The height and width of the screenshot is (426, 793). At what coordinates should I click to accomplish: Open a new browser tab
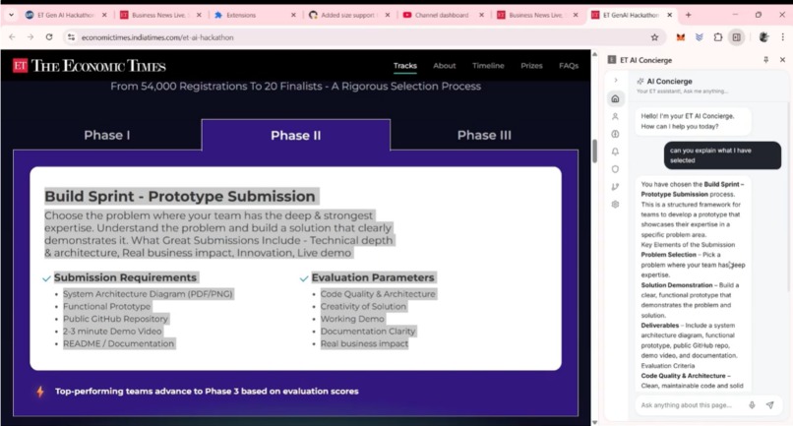pos(689,15)
